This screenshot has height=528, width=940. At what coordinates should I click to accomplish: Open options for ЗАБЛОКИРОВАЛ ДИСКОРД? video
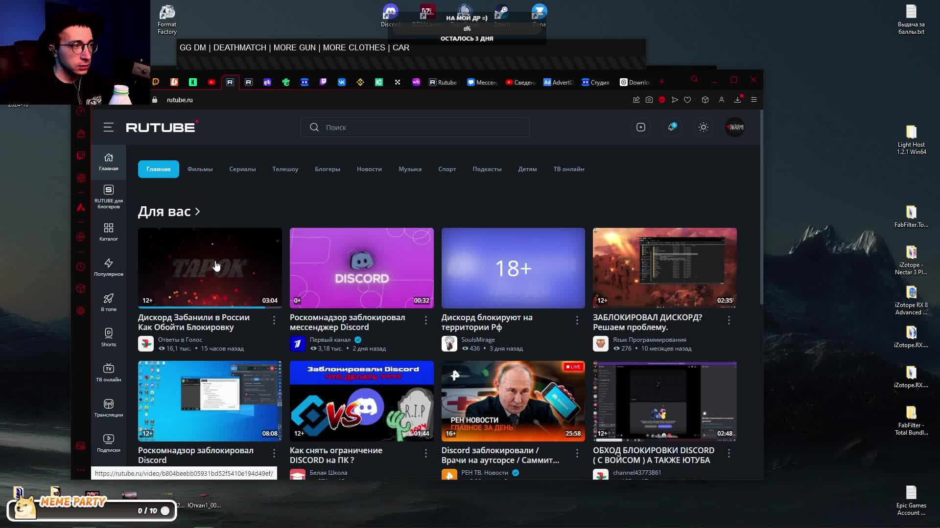pos(729,320)
